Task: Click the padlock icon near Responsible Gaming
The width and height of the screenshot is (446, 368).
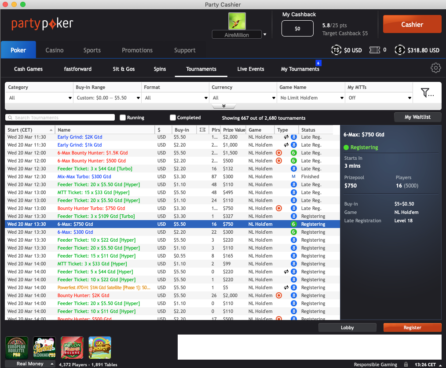Action: pos(406,364)
